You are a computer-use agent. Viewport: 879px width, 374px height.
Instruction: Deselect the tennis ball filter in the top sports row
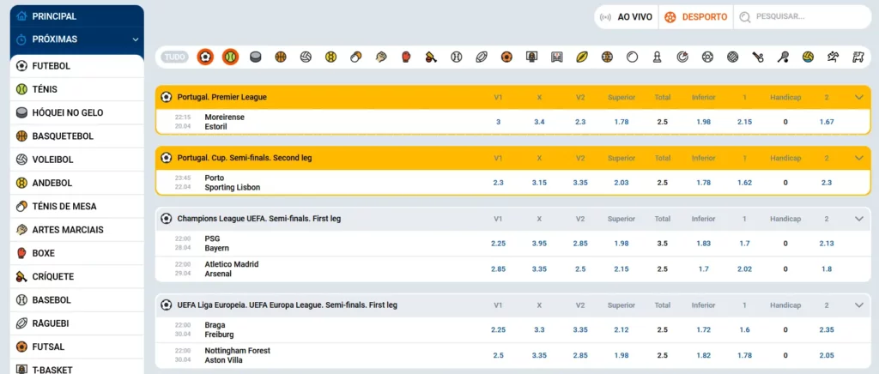click(230, 57)
